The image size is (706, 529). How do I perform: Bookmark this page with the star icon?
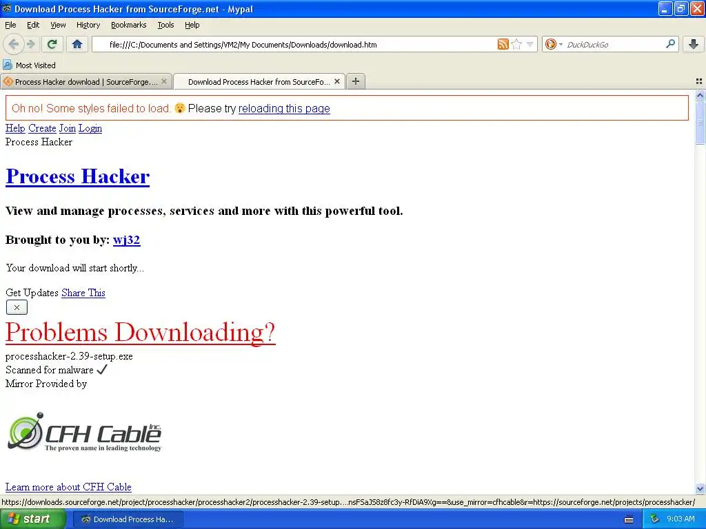click(x=516, y=44)
